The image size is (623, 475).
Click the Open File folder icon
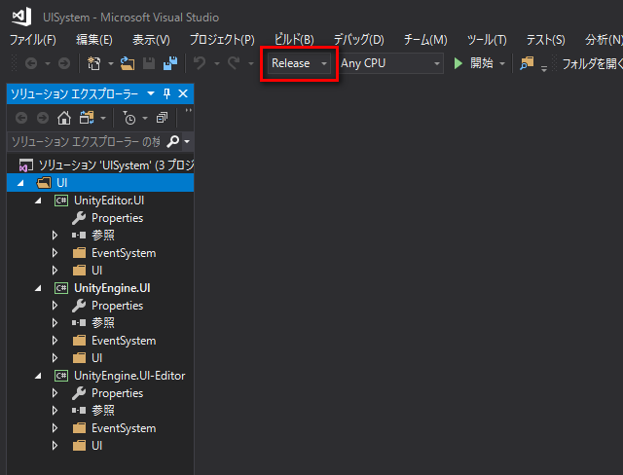pyautogui.click(x=128, y=63)
